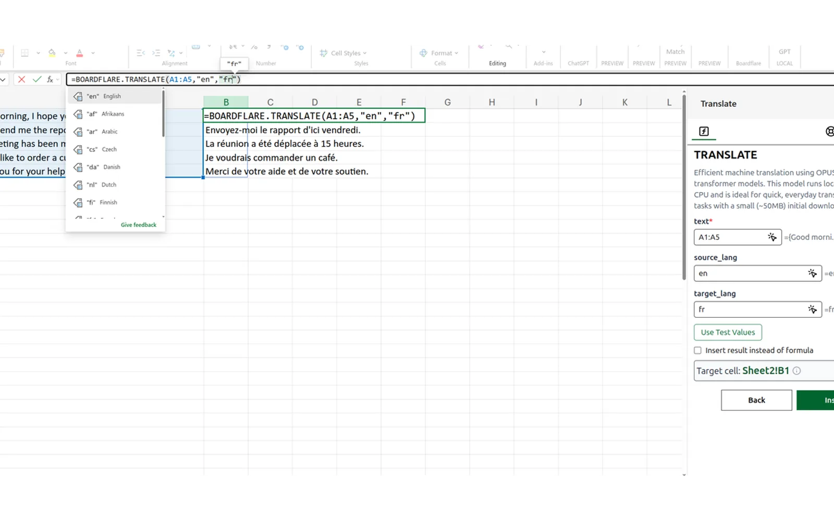Open the Fill Color dropdown arrow
This screenshot has width=834, height=521.
click(x=65, y=53)
